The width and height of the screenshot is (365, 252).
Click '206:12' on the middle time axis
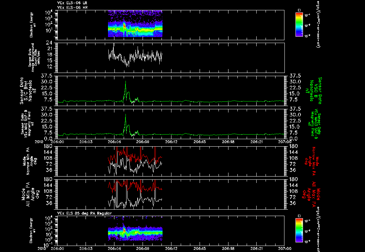pyautogui.click(x=171, y=142)
